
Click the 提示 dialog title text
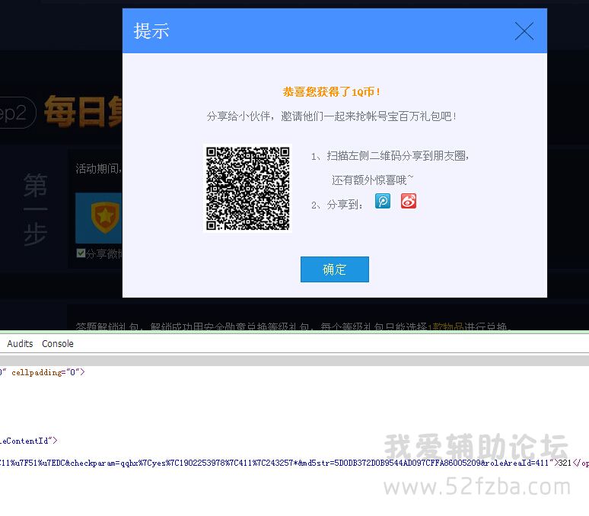151,31
